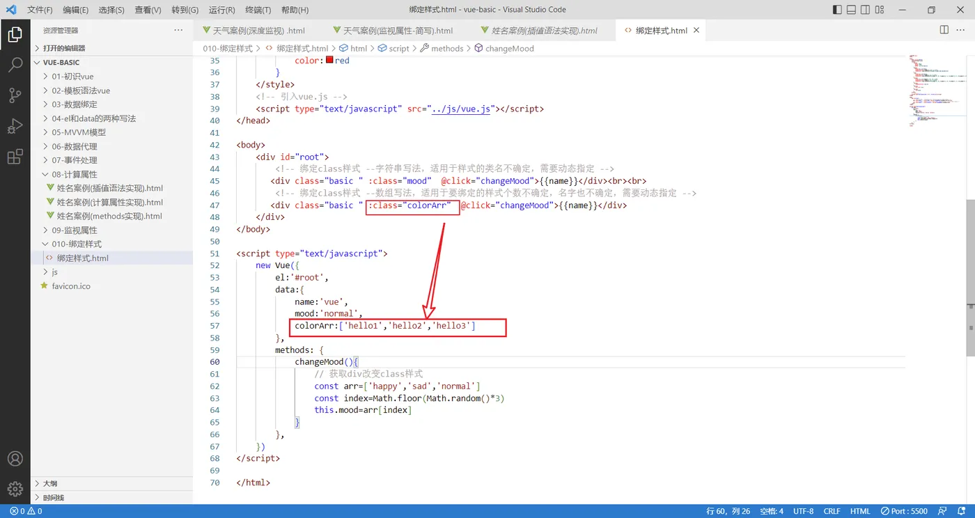Click the Port : 5500 Live Server status
Screen dimensions: 975x518
(x=904, y=511)
